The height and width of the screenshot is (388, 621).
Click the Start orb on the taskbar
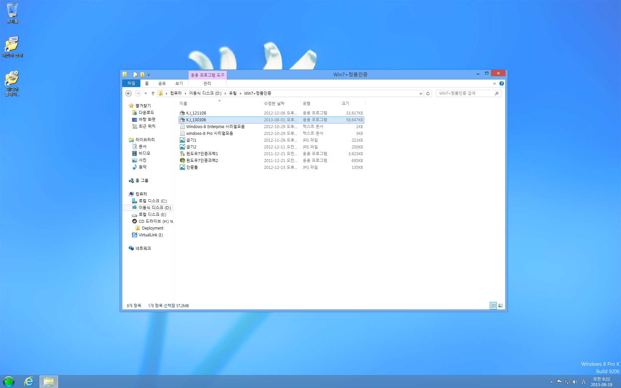pos(9,382)
